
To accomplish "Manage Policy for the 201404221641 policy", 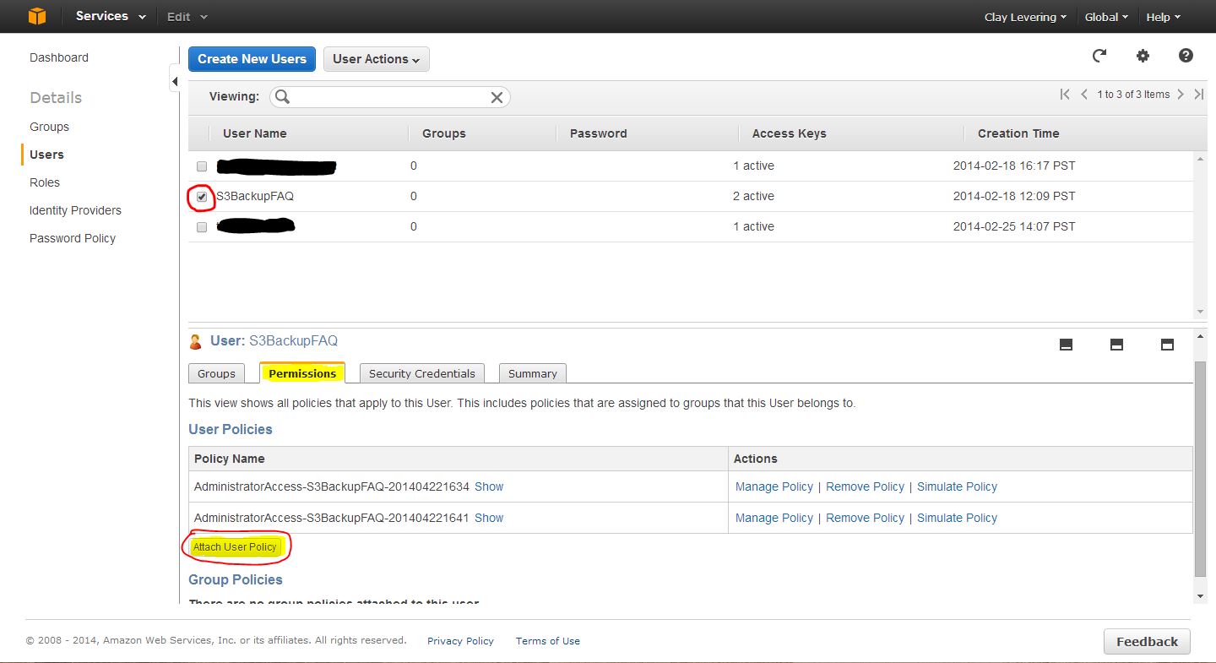I will [x=774, y=518].
